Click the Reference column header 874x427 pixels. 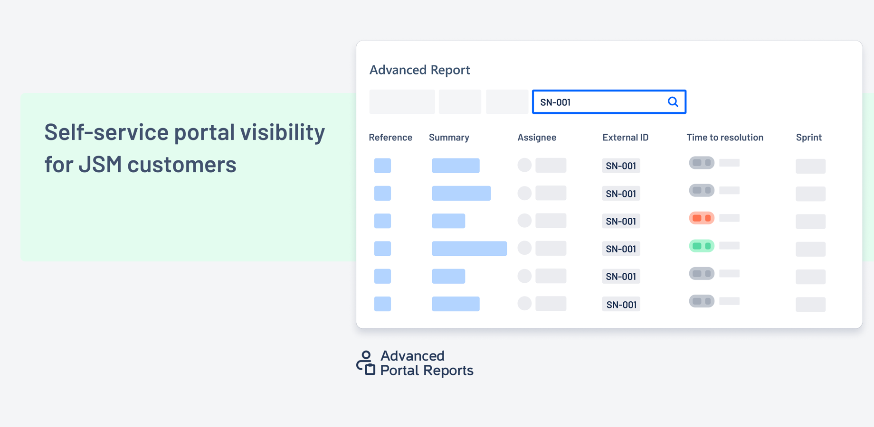pyautogui.click(x=390, y=137)
